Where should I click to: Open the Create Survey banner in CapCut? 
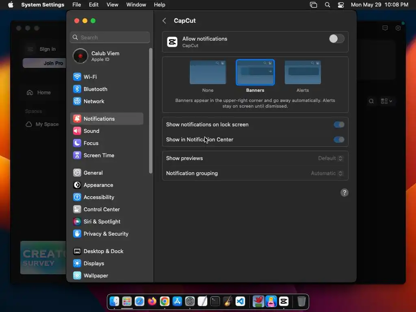(x=43, y=258)
